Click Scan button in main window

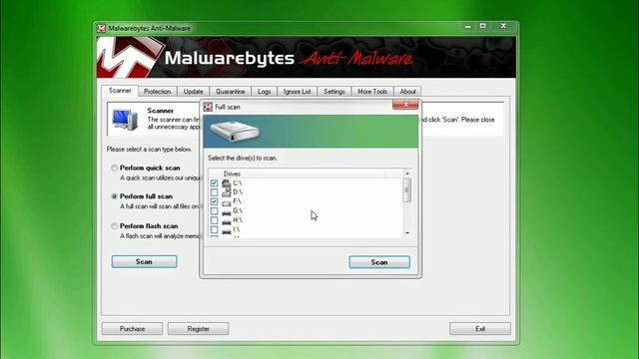[144, 261]
